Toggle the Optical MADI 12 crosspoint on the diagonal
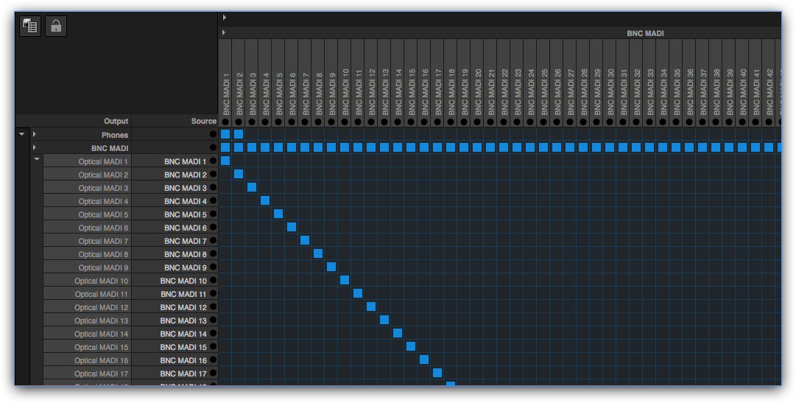 tap(371, 306)
